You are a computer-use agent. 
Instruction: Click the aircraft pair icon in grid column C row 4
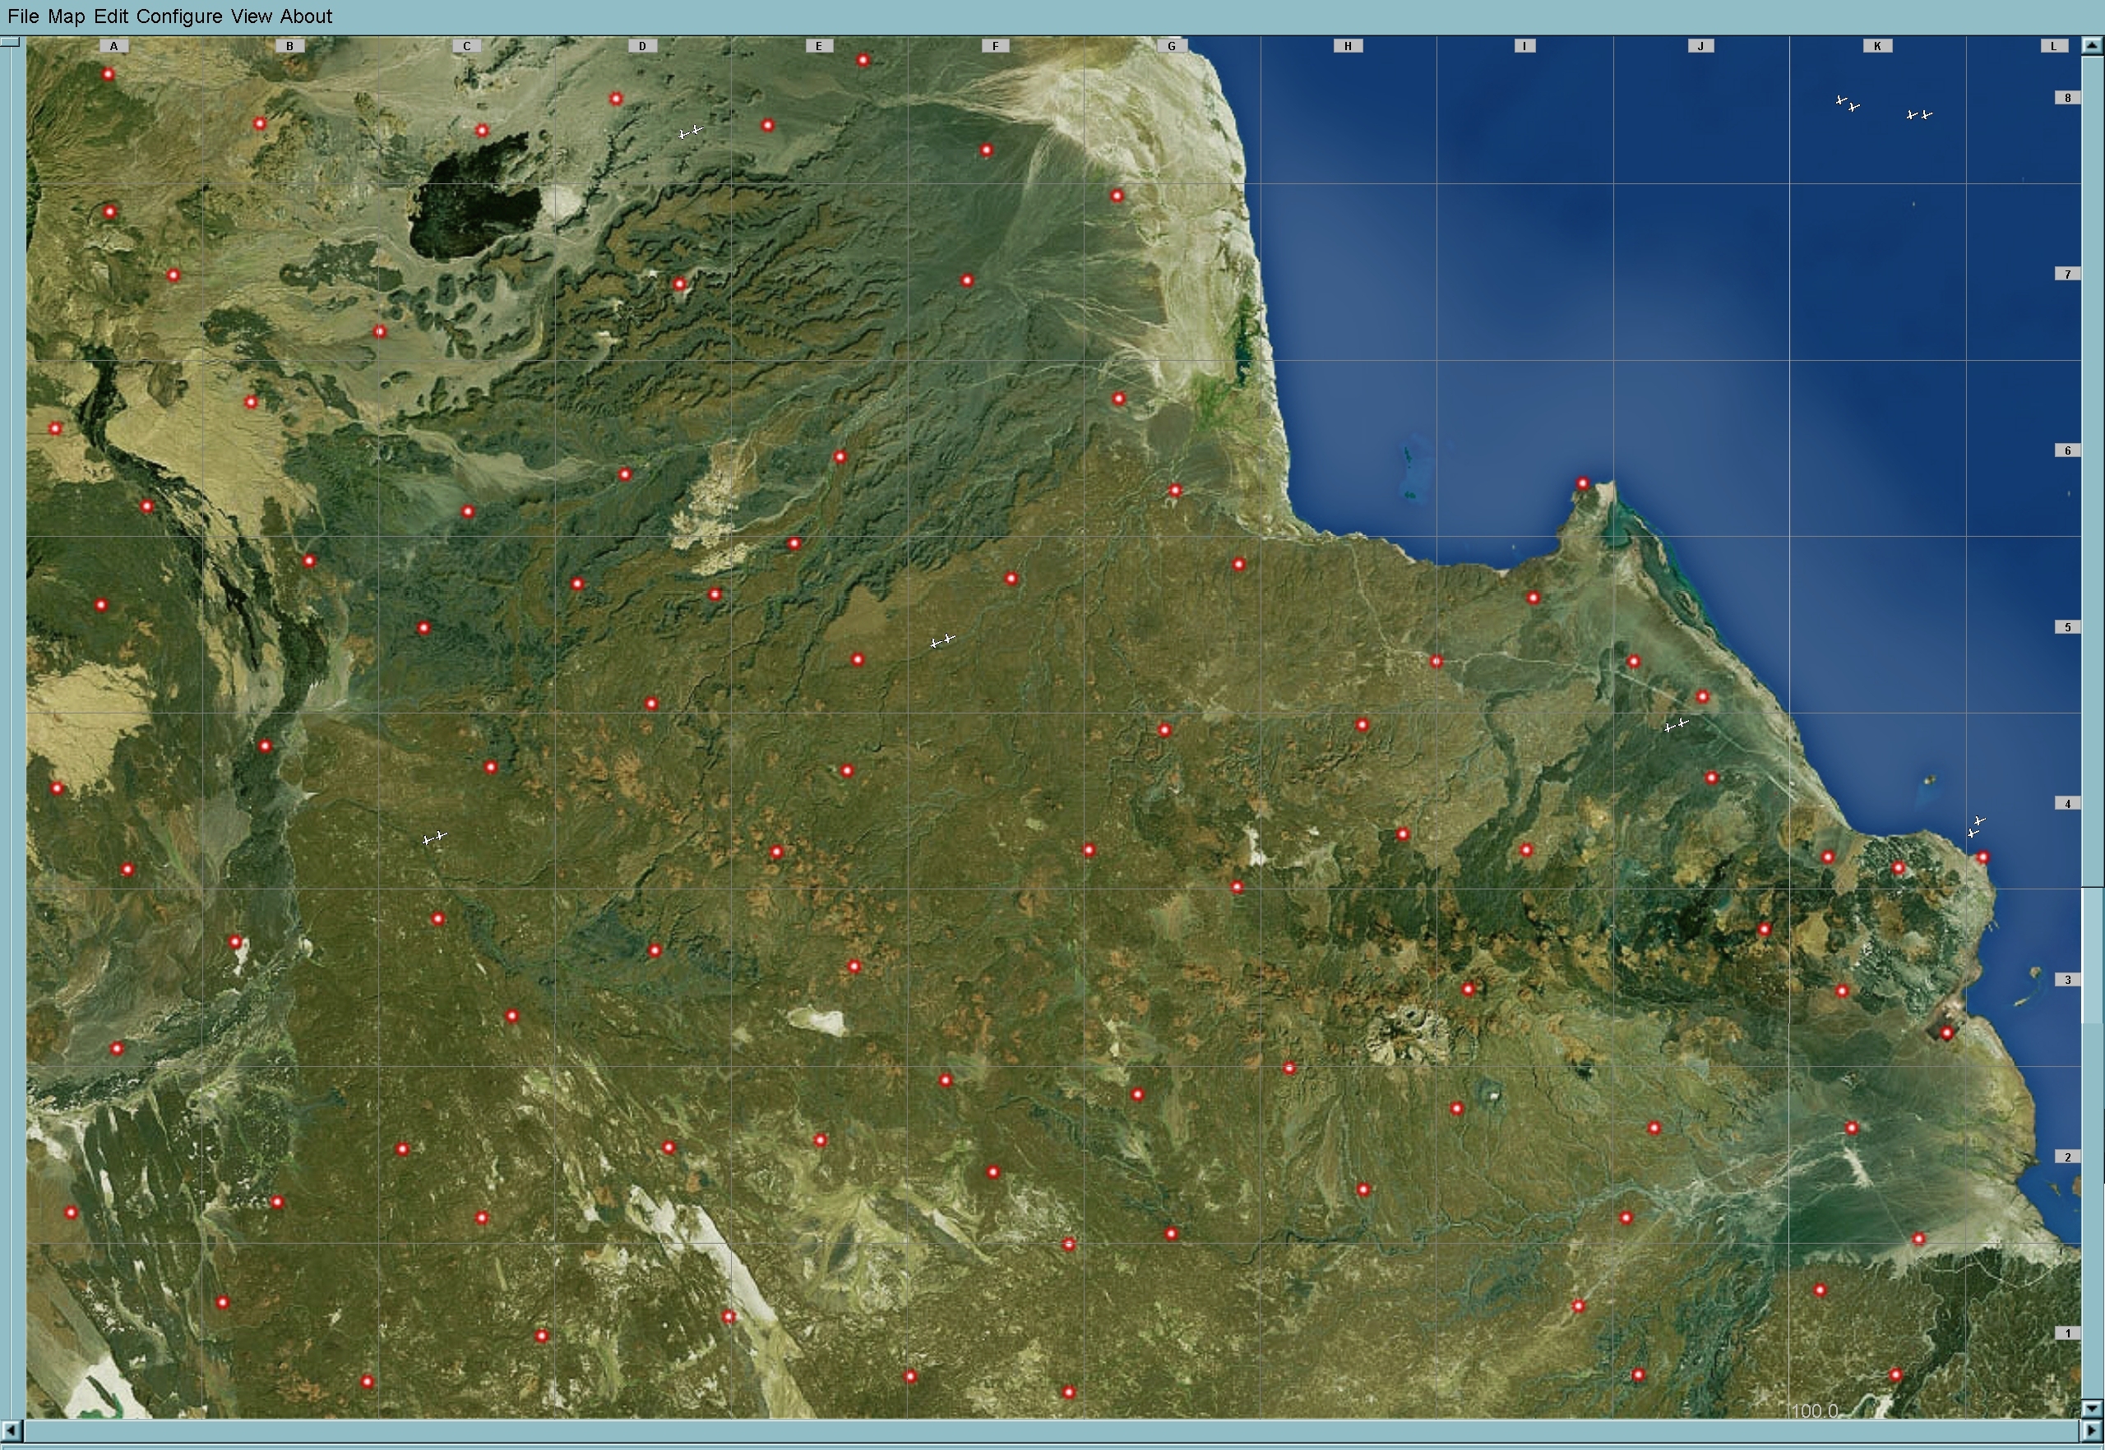click(434, 837)
